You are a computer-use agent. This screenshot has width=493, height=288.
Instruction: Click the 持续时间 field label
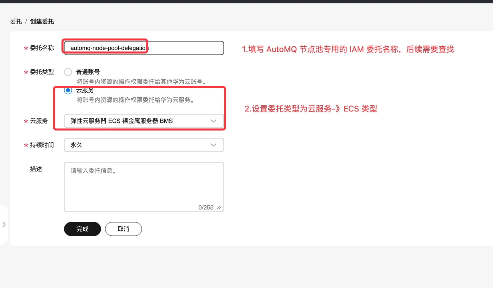(x=42, y=145)
